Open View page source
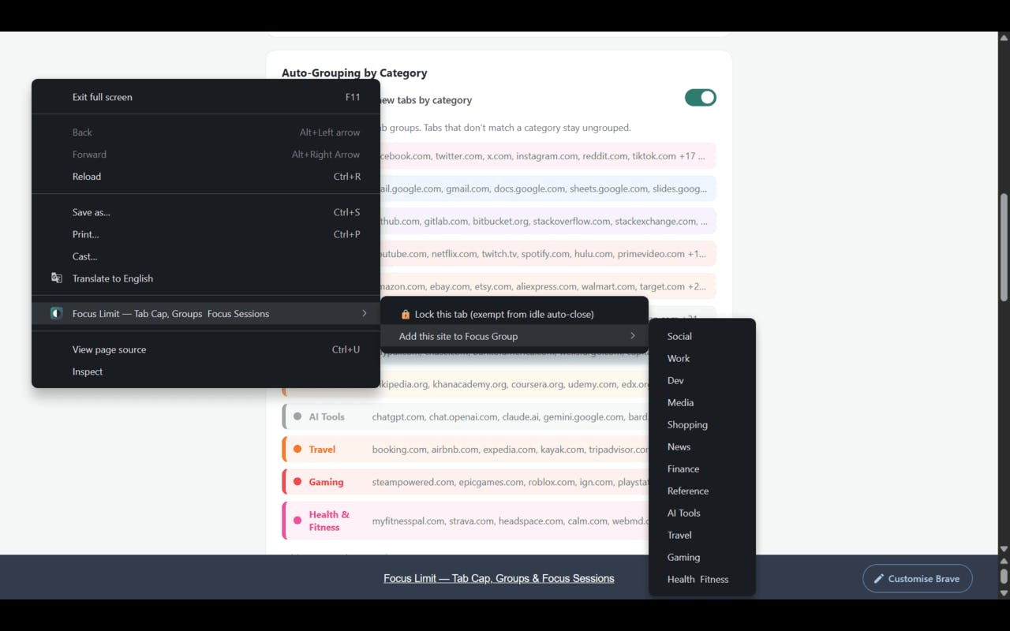This screenshot has height=631, width=1010. [x=206, y=349]
